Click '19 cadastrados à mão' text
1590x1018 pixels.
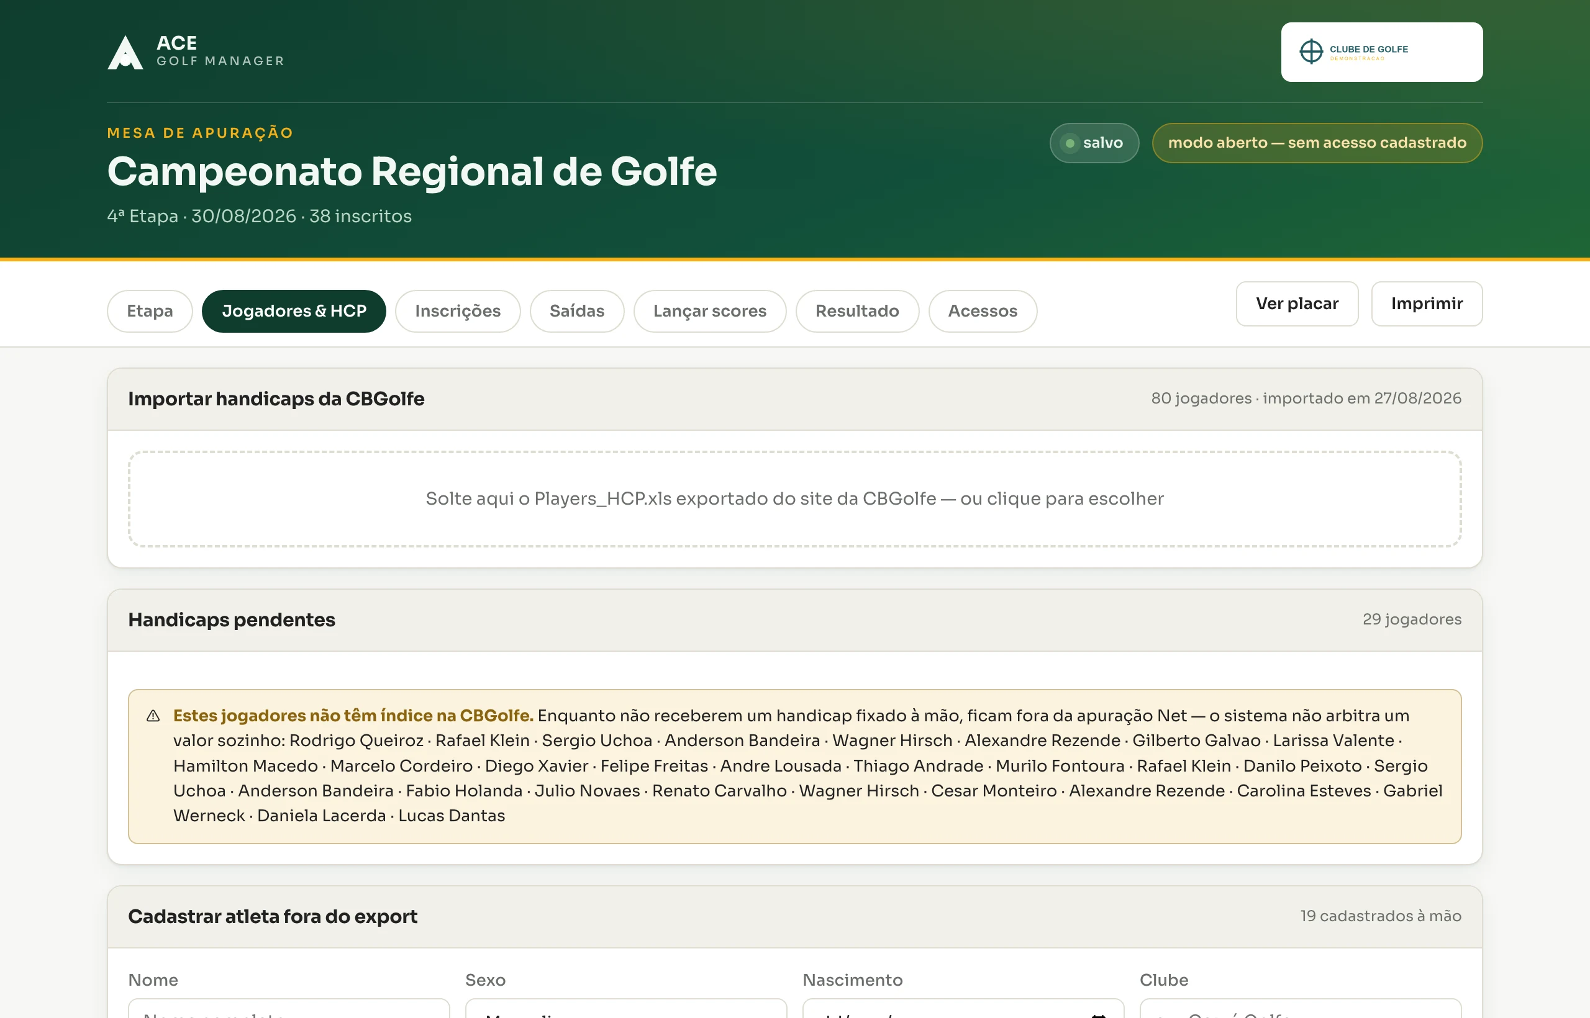tap(1380, 916)
